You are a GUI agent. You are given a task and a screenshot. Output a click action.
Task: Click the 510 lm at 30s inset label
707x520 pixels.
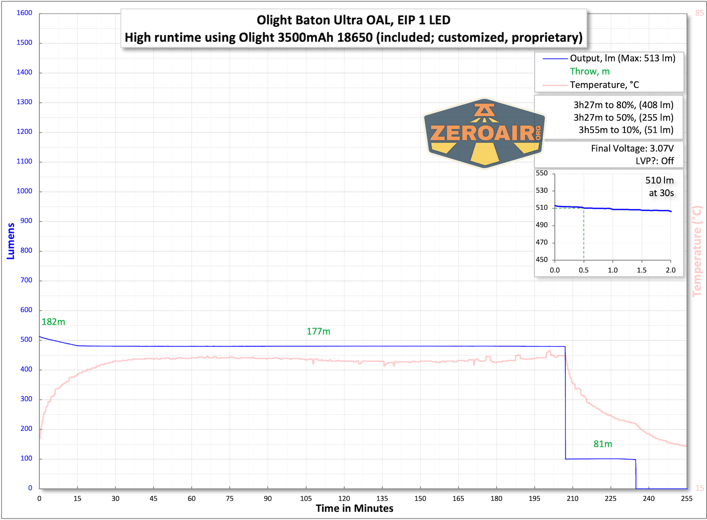click(659, 187)
